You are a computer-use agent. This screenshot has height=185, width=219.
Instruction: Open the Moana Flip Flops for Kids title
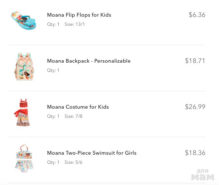[x=79, y=15]
